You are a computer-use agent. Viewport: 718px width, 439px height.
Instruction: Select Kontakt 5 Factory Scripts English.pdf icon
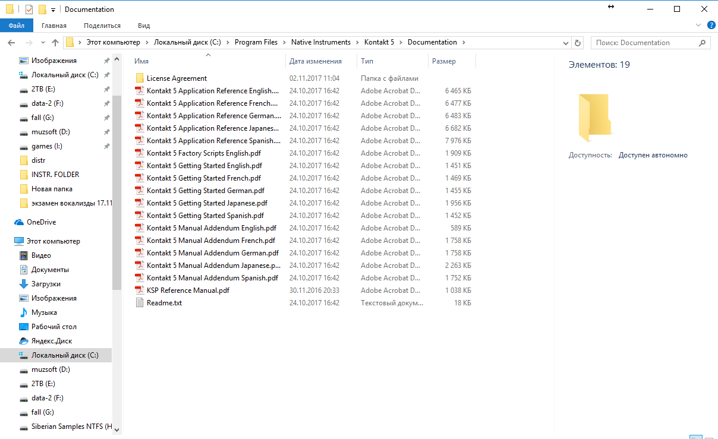140,153
